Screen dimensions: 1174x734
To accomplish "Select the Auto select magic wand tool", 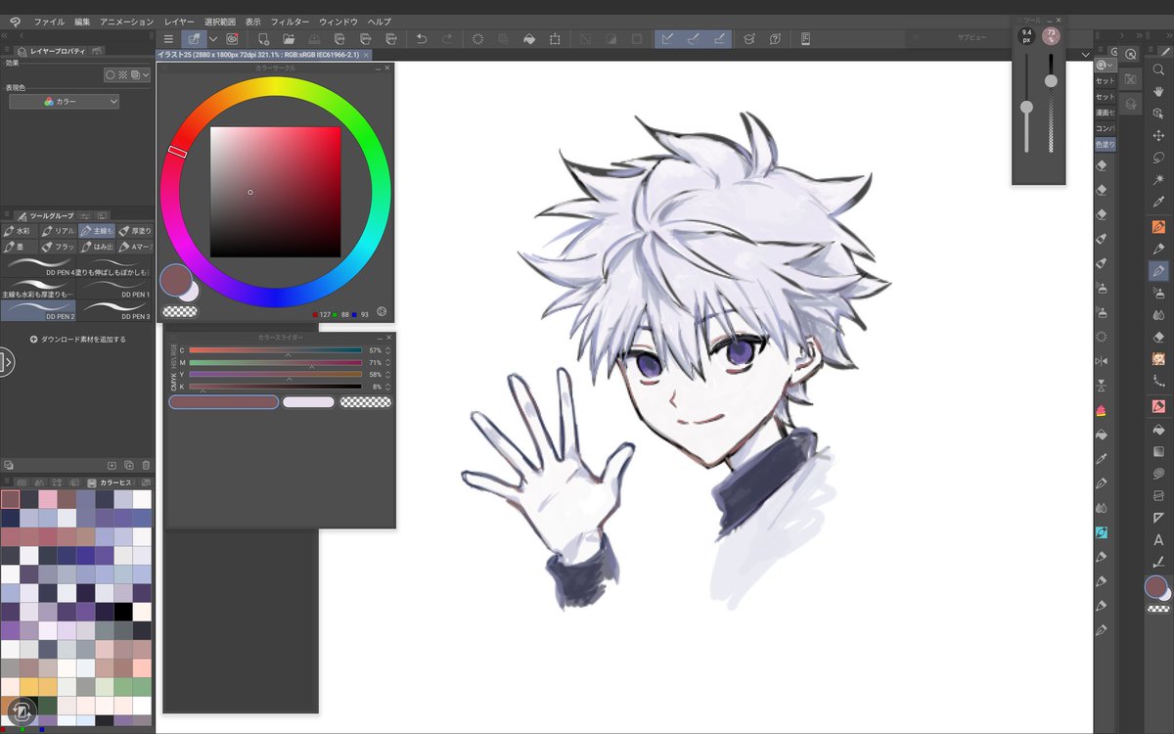I will (1159, 180).
